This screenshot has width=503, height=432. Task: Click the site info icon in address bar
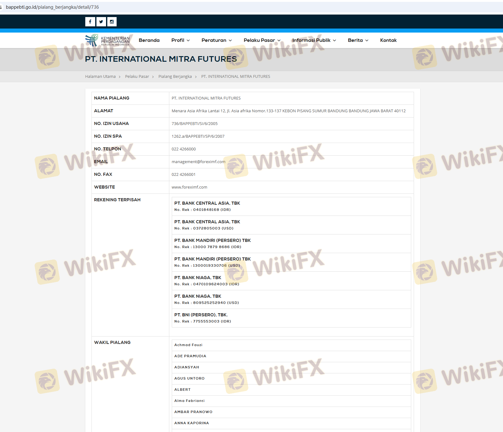click(x=1, y=7)
